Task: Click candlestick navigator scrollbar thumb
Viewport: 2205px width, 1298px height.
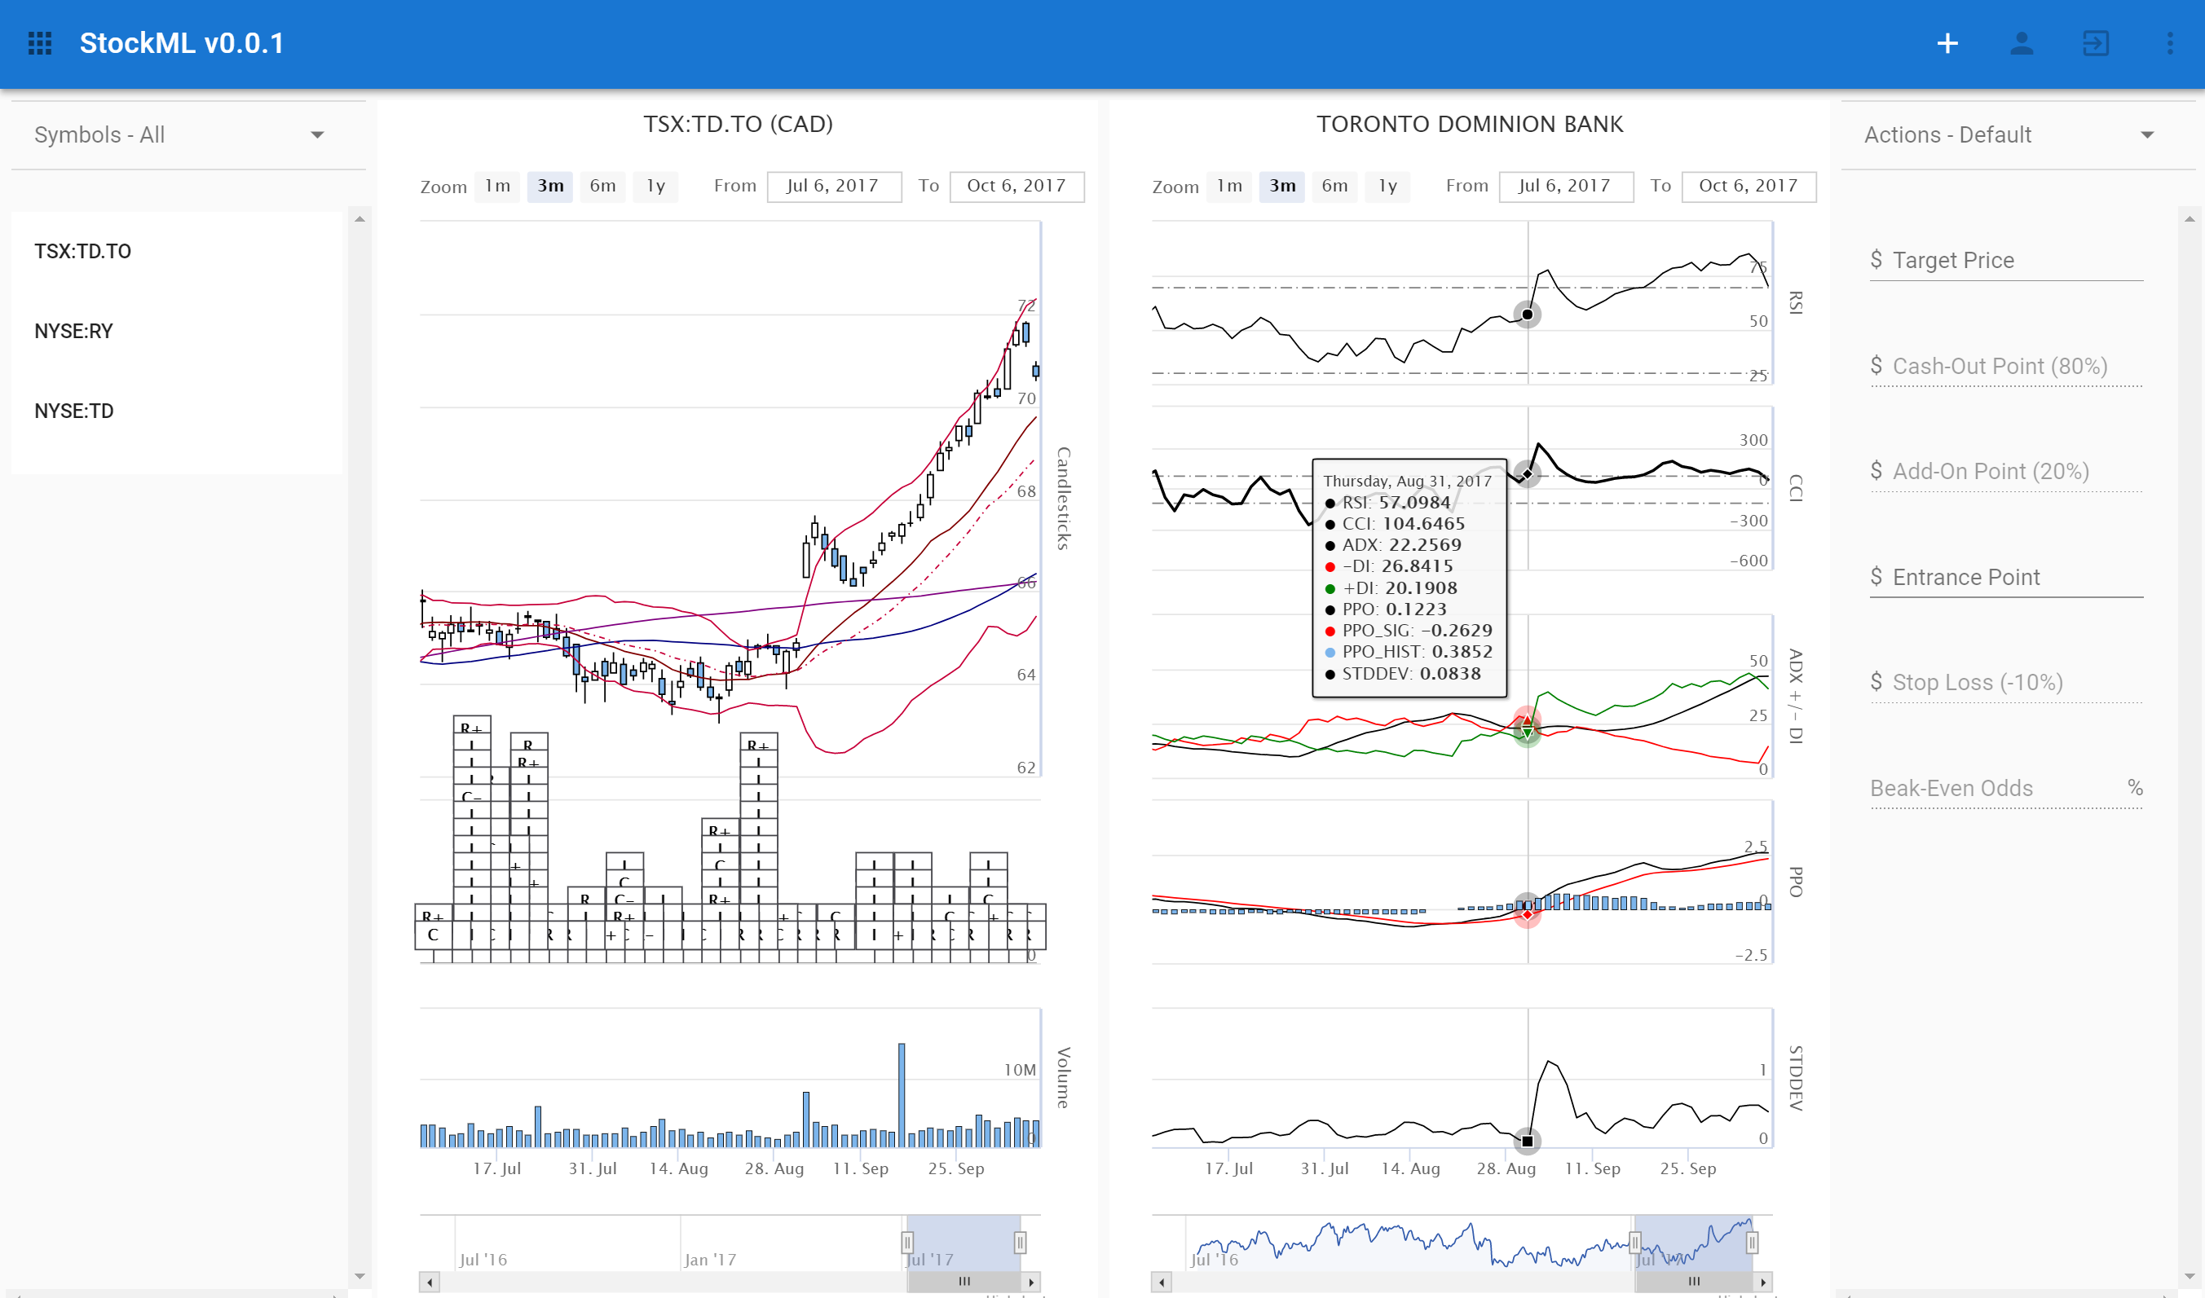Action: (964, 1283)
